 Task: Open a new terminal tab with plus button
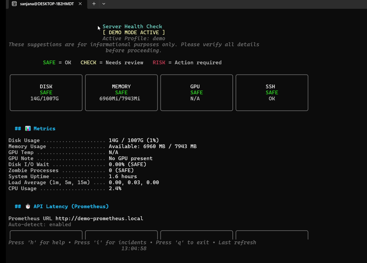pos(94,4)
